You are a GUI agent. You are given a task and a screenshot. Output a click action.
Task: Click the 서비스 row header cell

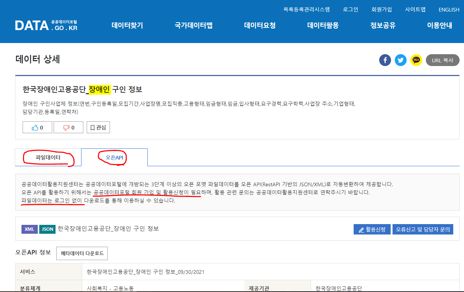point(49,272)
